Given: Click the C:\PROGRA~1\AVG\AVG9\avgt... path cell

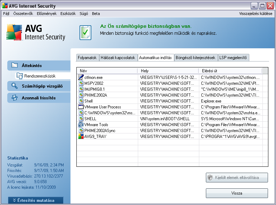Looking at the screenshot, I should [230, 136].
